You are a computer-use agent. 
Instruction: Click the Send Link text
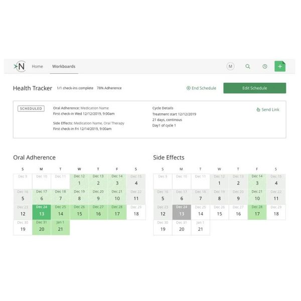(270, 109)
